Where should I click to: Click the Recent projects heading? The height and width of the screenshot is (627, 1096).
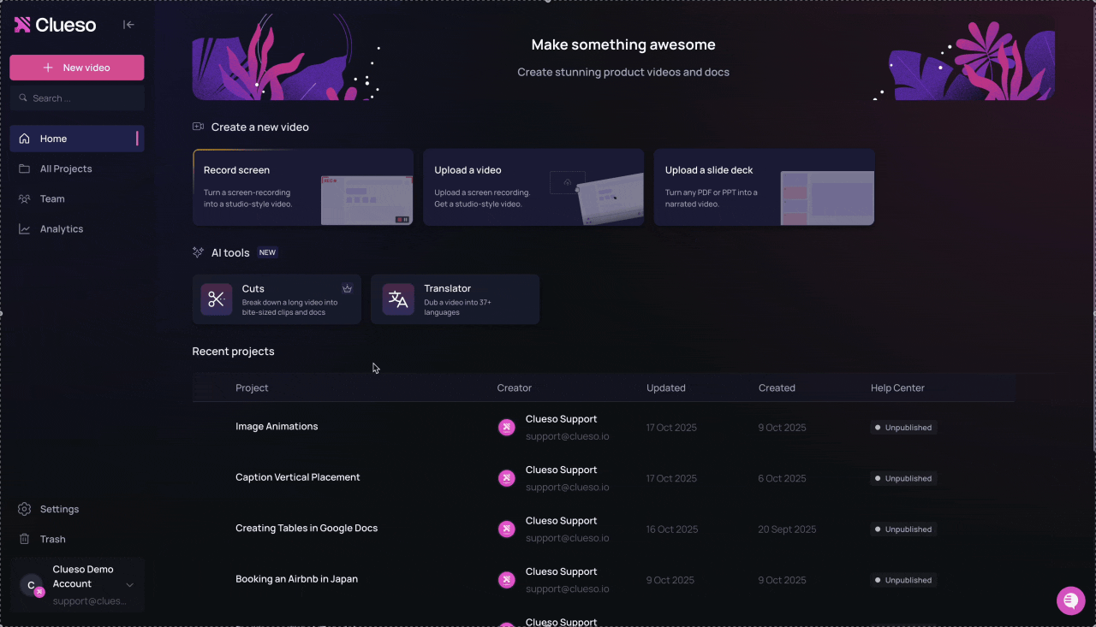click(x=233, y=352)
